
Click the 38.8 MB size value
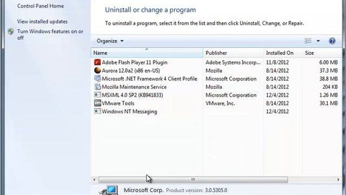pos(328,79)
